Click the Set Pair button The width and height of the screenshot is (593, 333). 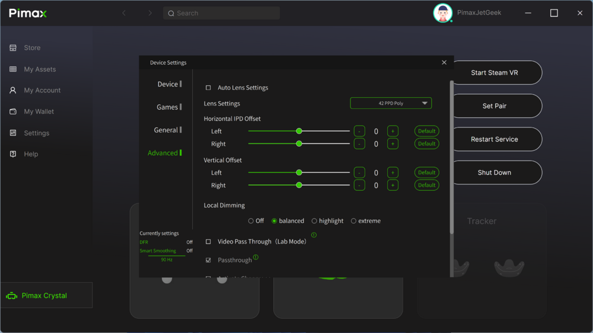[x=495, y=106]
